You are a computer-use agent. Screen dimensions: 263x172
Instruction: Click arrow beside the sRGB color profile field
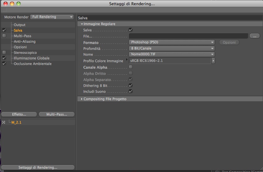[x=213, y=61]
